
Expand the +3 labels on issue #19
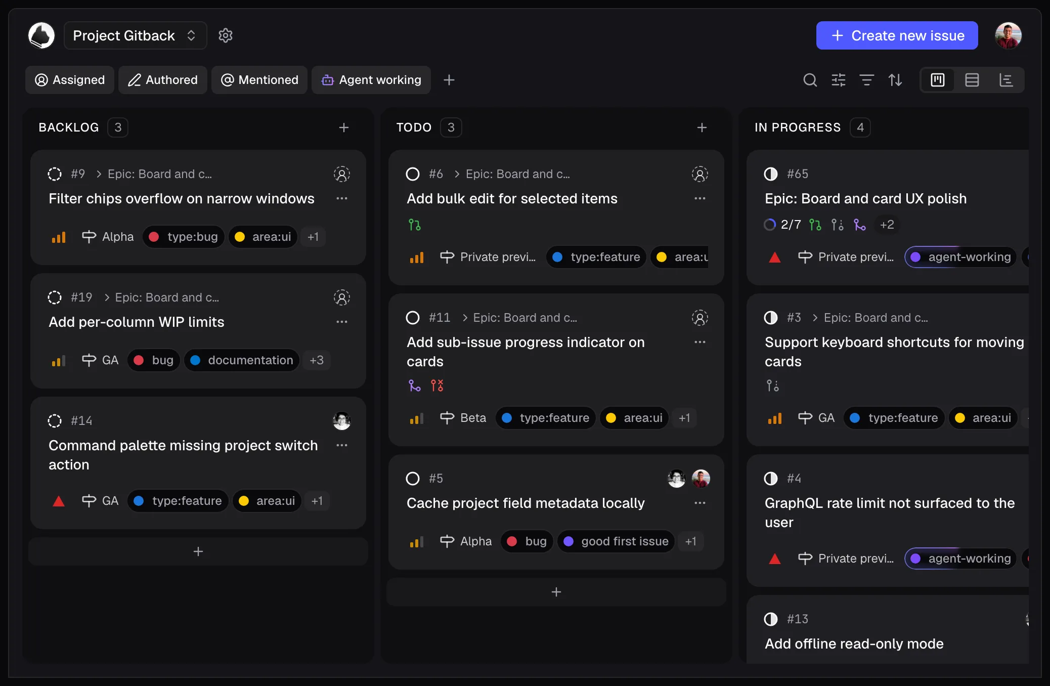(317, 360)
